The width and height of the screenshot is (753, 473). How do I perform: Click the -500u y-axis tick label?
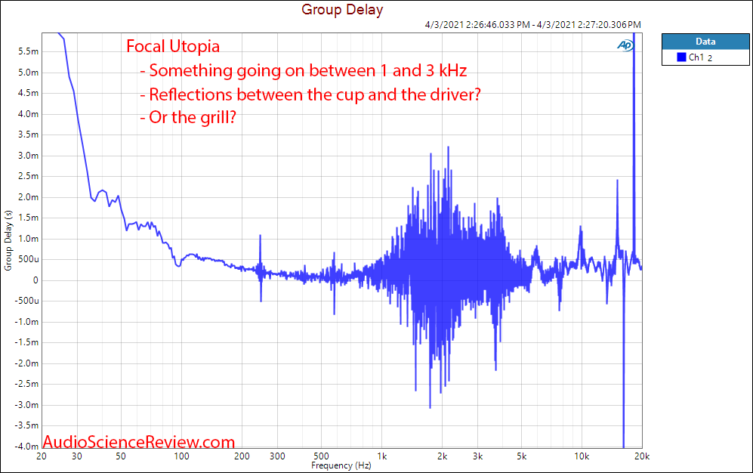pyautogui.click(x=26, y=301)
